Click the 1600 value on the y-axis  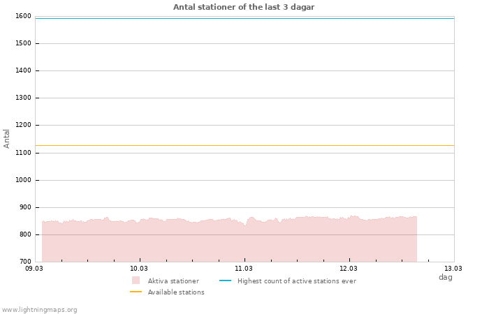[x=23, y=16]
